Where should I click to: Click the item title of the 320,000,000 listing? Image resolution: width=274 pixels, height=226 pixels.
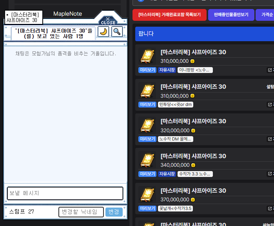[193, 121]
